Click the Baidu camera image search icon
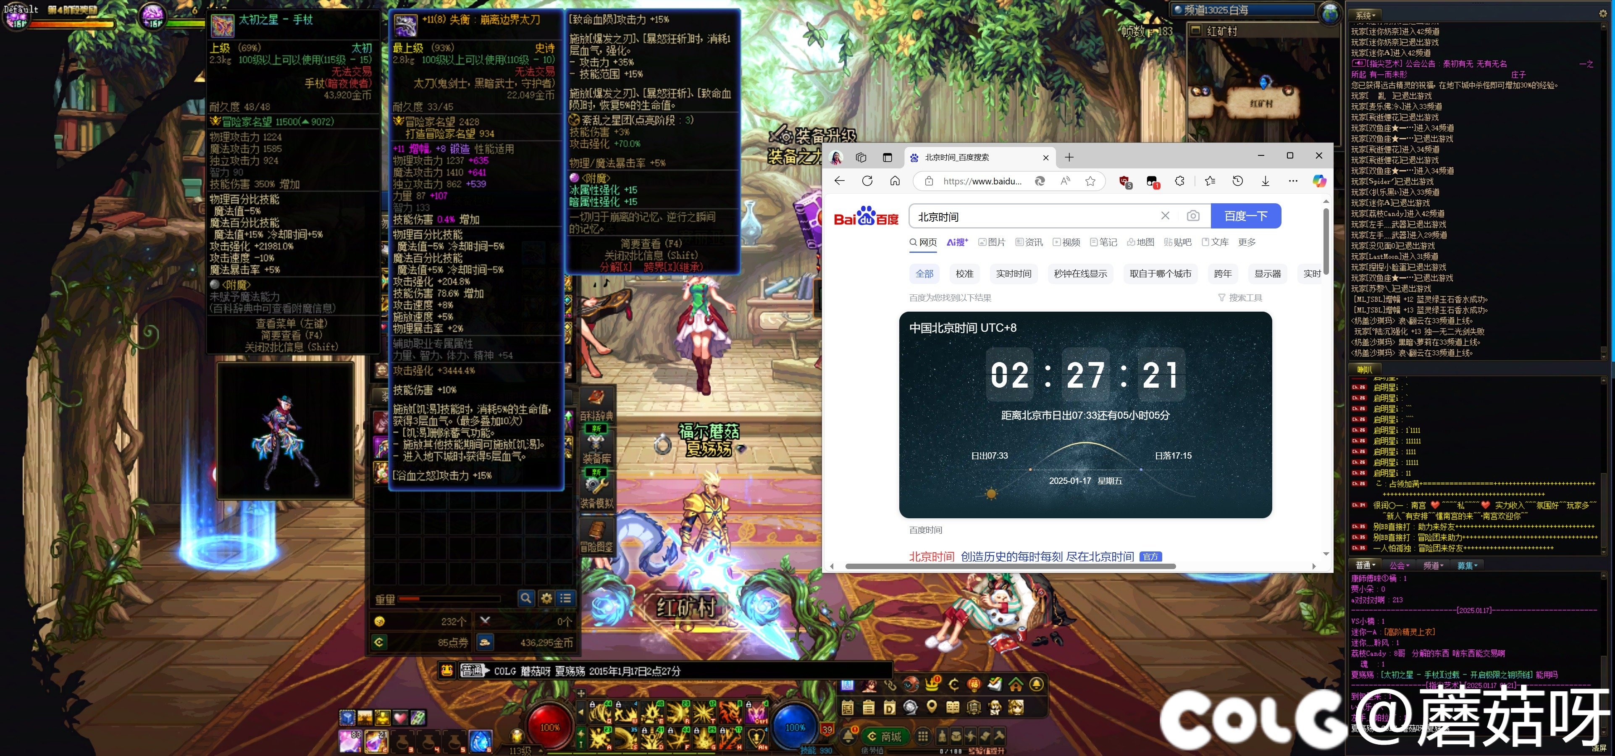The width and height of the screenshot is (1615, 756). 1193,216
